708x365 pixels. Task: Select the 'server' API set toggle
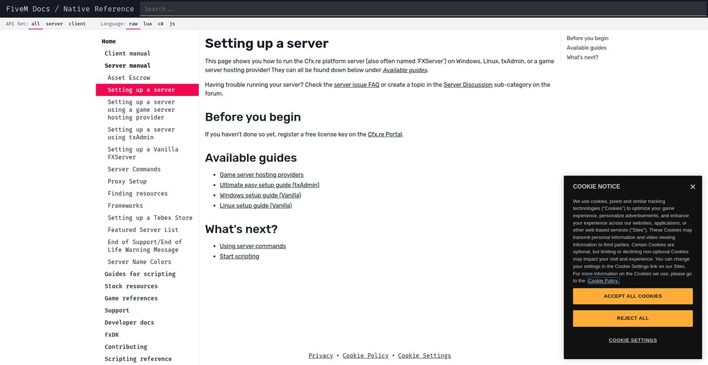pyautogui.click(x=54, y=24)
